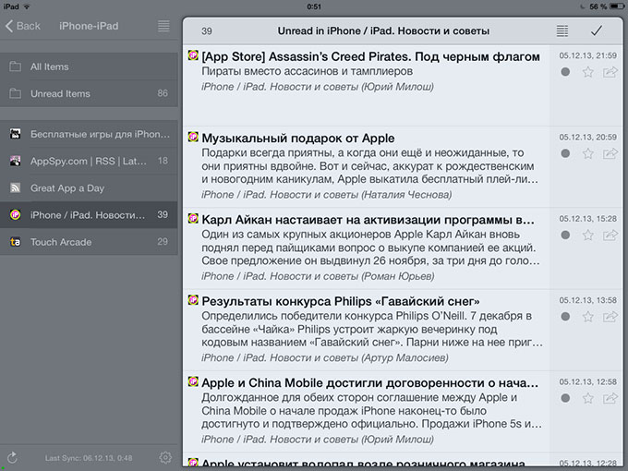This screenshot has width=628, height=471.
Task: Open the Бесплатные игры для iPhone feed
Action: click(x=89, y=134)
